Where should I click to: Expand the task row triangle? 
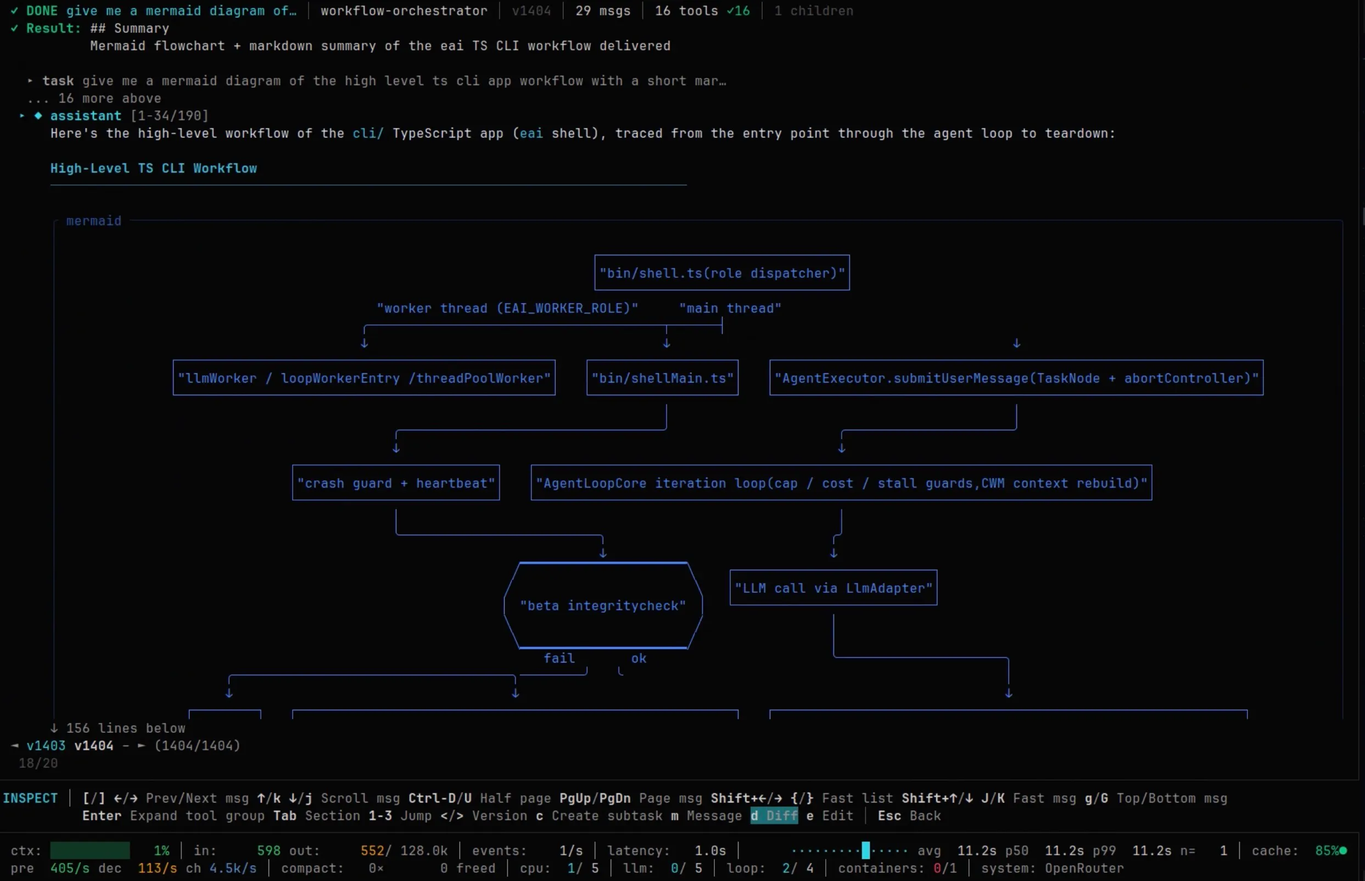point(30,81)
